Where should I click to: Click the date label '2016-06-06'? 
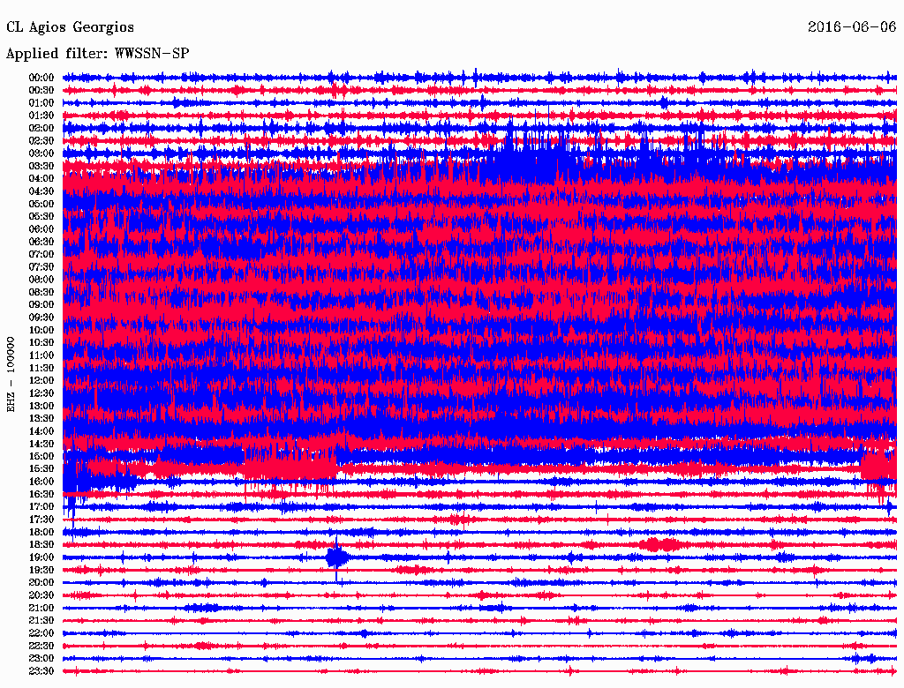(852, 26)
